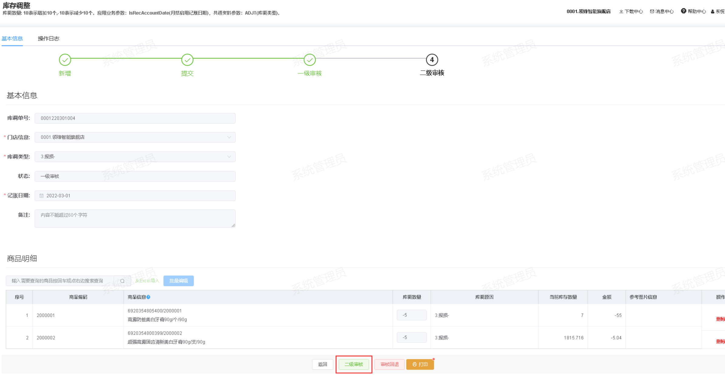
Task: Switch to the 操作日志 tab
Action: point(49,39)
